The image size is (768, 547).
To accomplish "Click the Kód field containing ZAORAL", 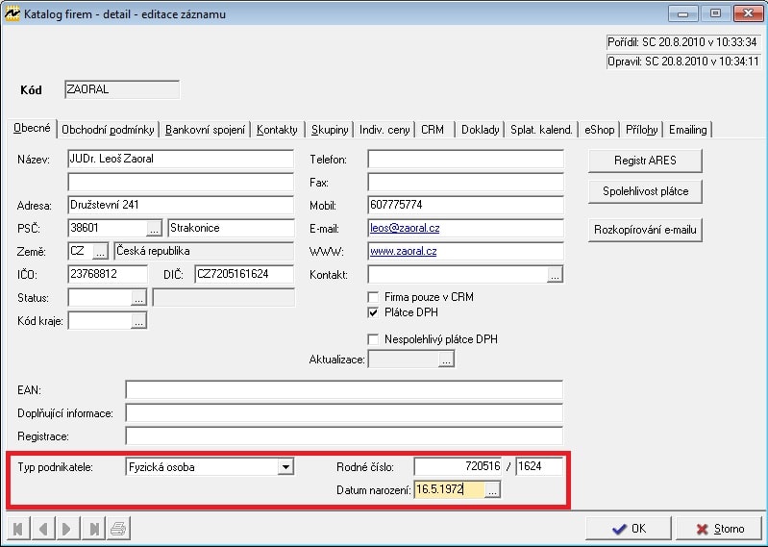I will (x=122, y=89).
